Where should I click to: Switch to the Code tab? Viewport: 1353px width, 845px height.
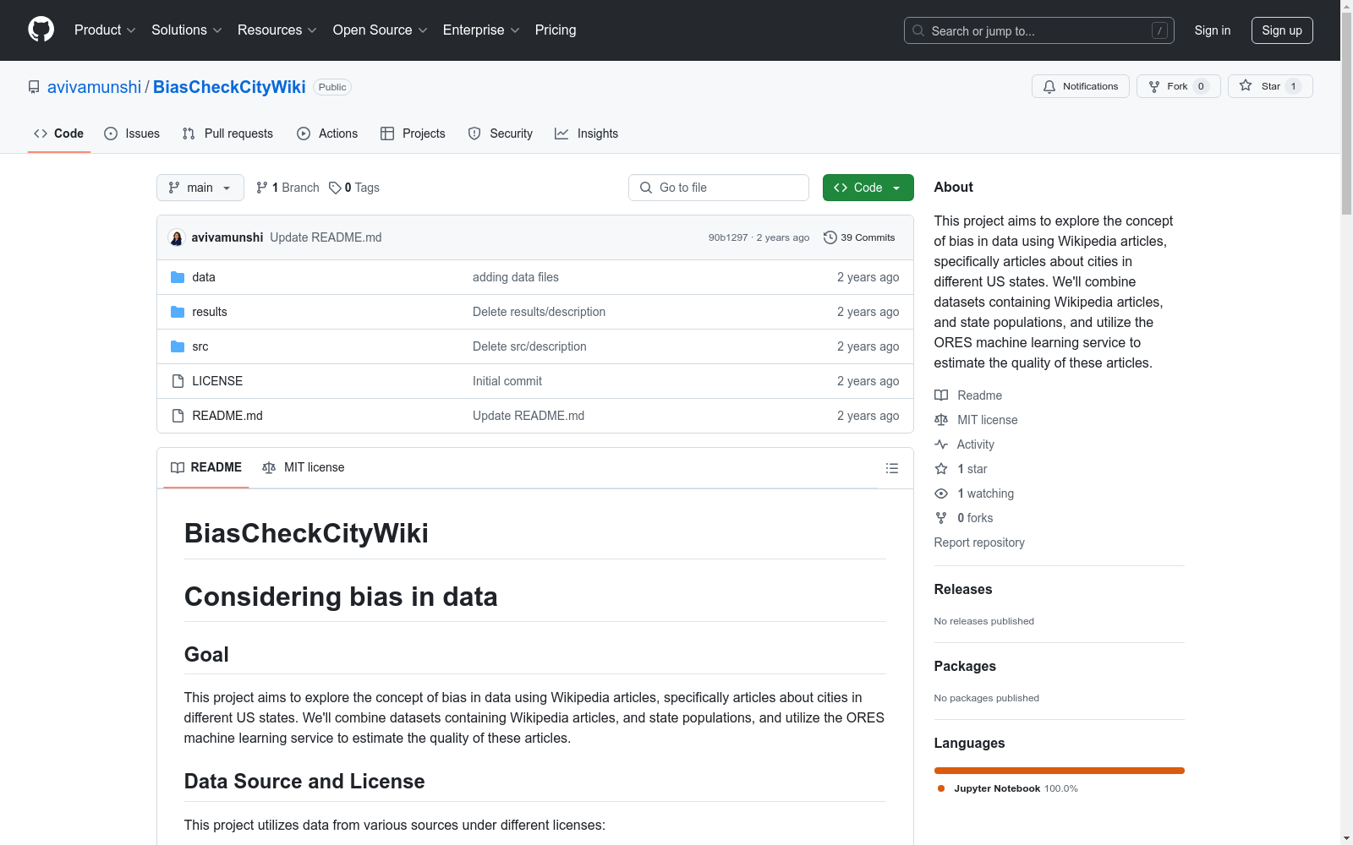(59, 134)
